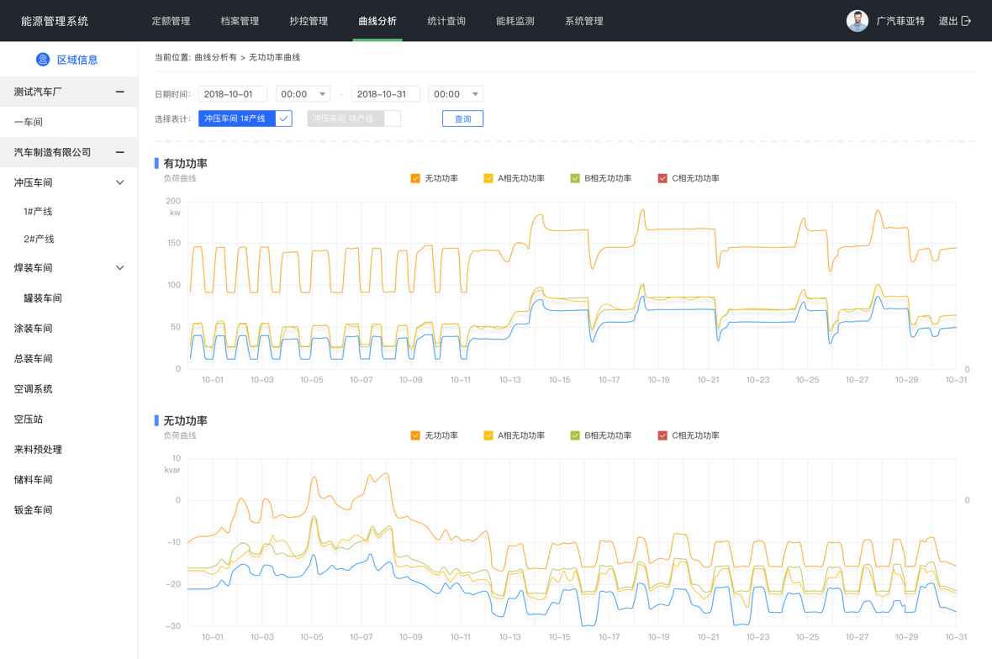Screen dimensions: 992x659
Task: Click the user avatar picture
Action: [x=857, y=21]
